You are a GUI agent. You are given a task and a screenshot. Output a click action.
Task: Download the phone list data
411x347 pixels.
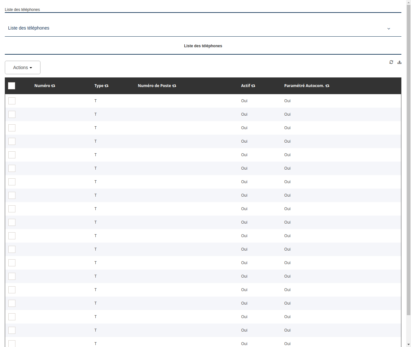[x=399, y=62]
